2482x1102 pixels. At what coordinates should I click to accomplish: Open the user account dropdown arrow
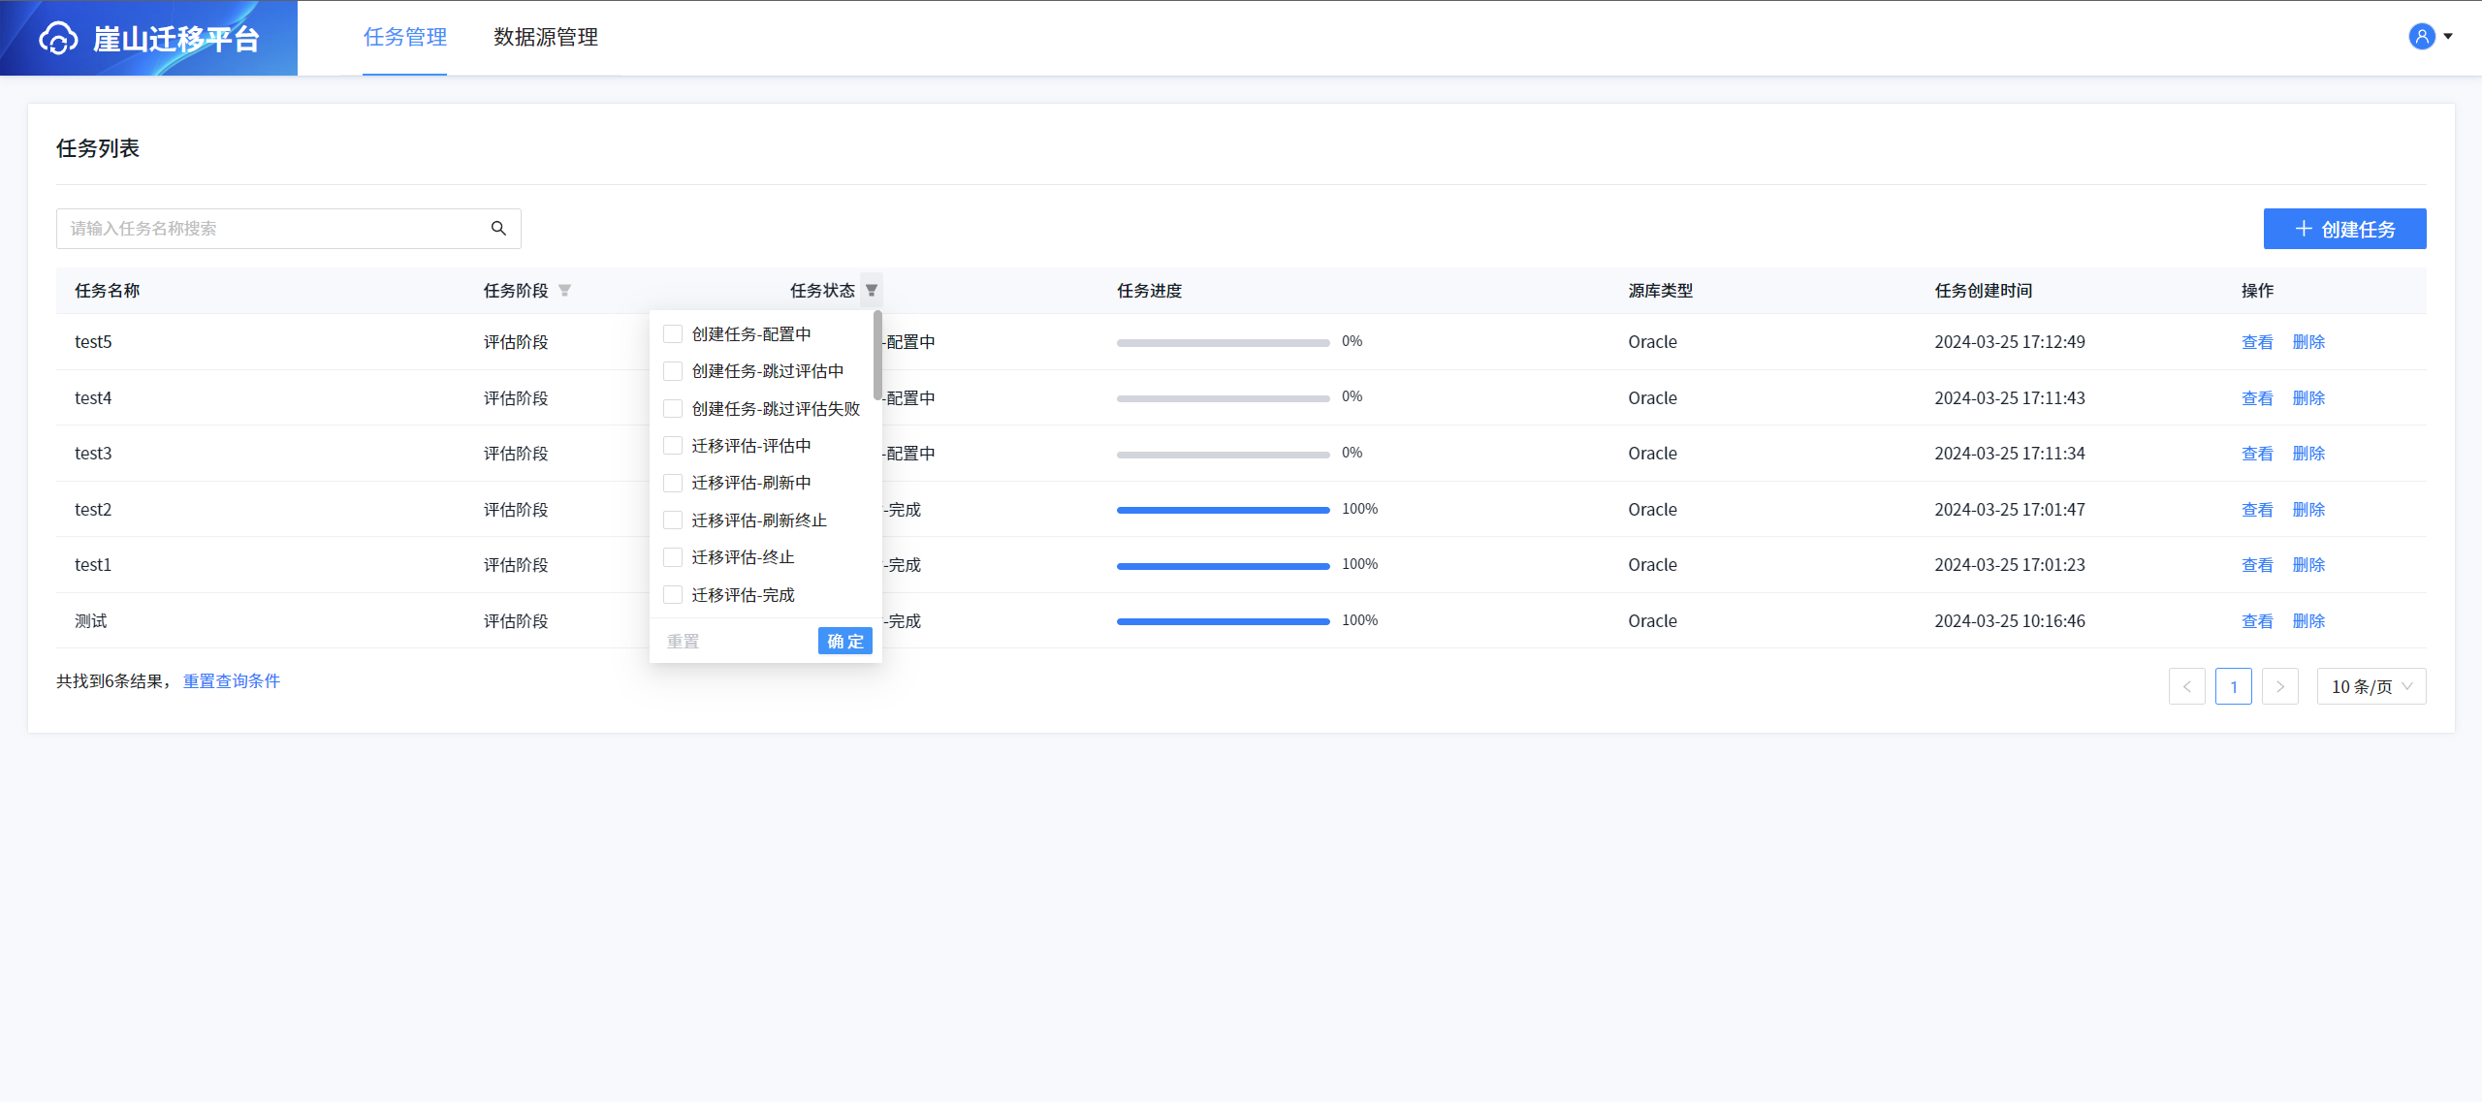coord(2448,37)
